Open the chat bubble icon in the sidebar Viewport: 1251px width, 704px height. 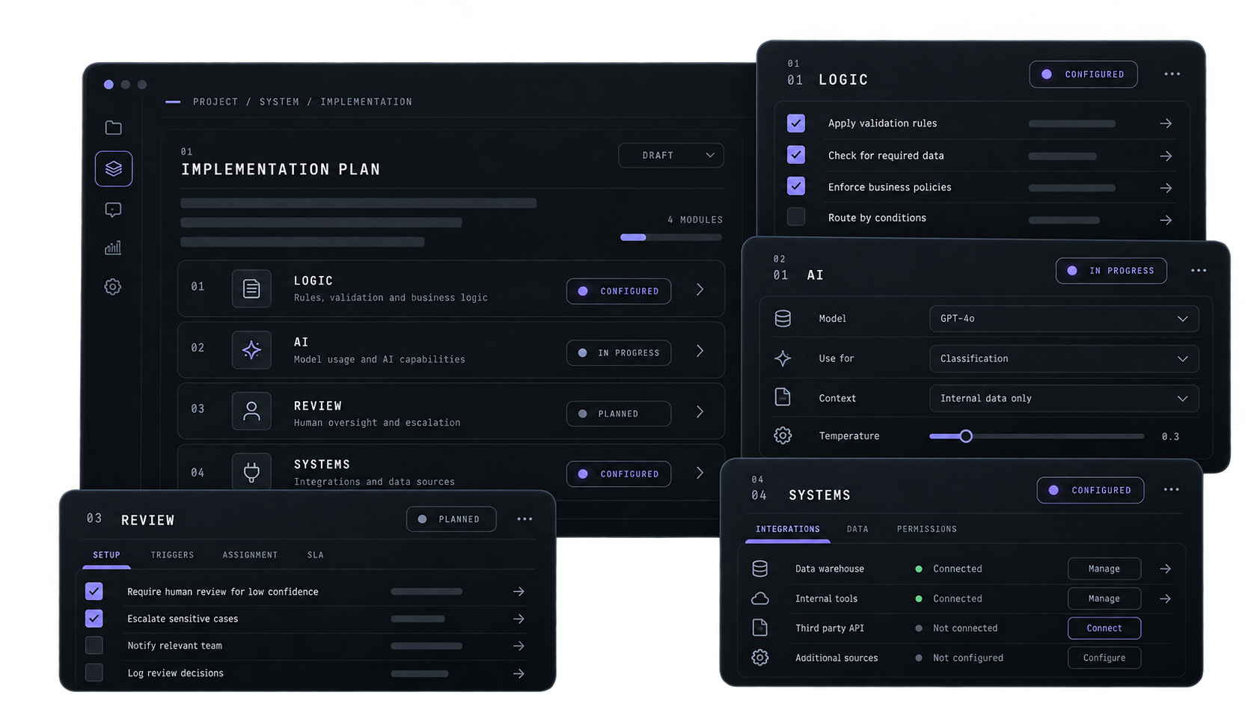point(113,210)
